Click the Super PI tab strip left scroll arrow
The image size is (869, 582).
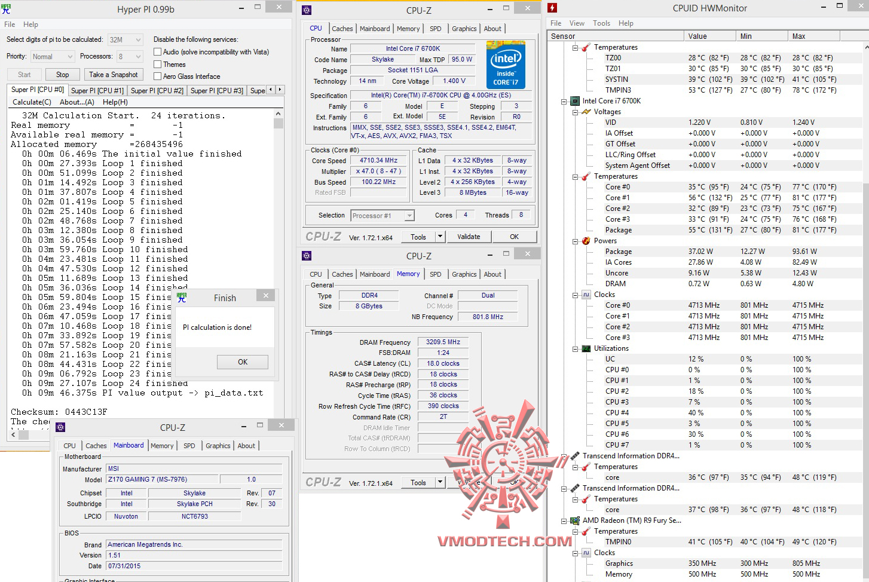(271, 90)
